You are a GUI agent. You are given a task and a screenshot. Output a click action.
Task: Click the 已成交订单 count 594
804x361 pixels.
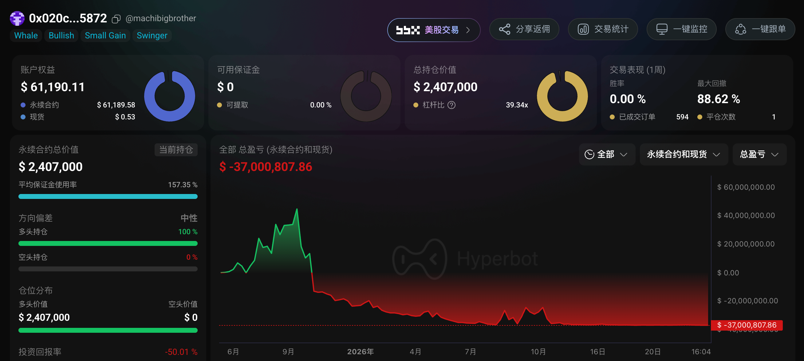[x=682, y=117]
